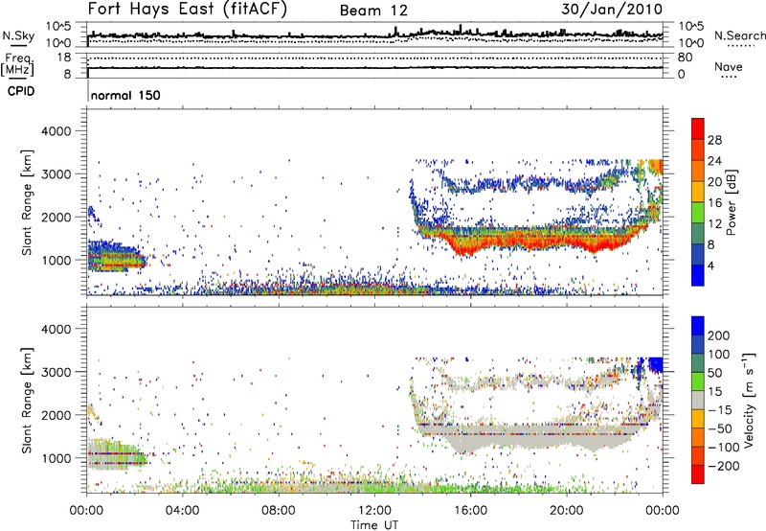Click the "2000" range tick of the velocity panel
Screen dimensions: 766x531
coord(56,415)
